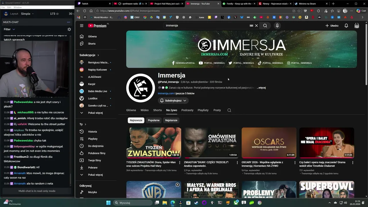Search within channel magnifier icon
The width and height of the screenshot is (368, 207).
229,110
